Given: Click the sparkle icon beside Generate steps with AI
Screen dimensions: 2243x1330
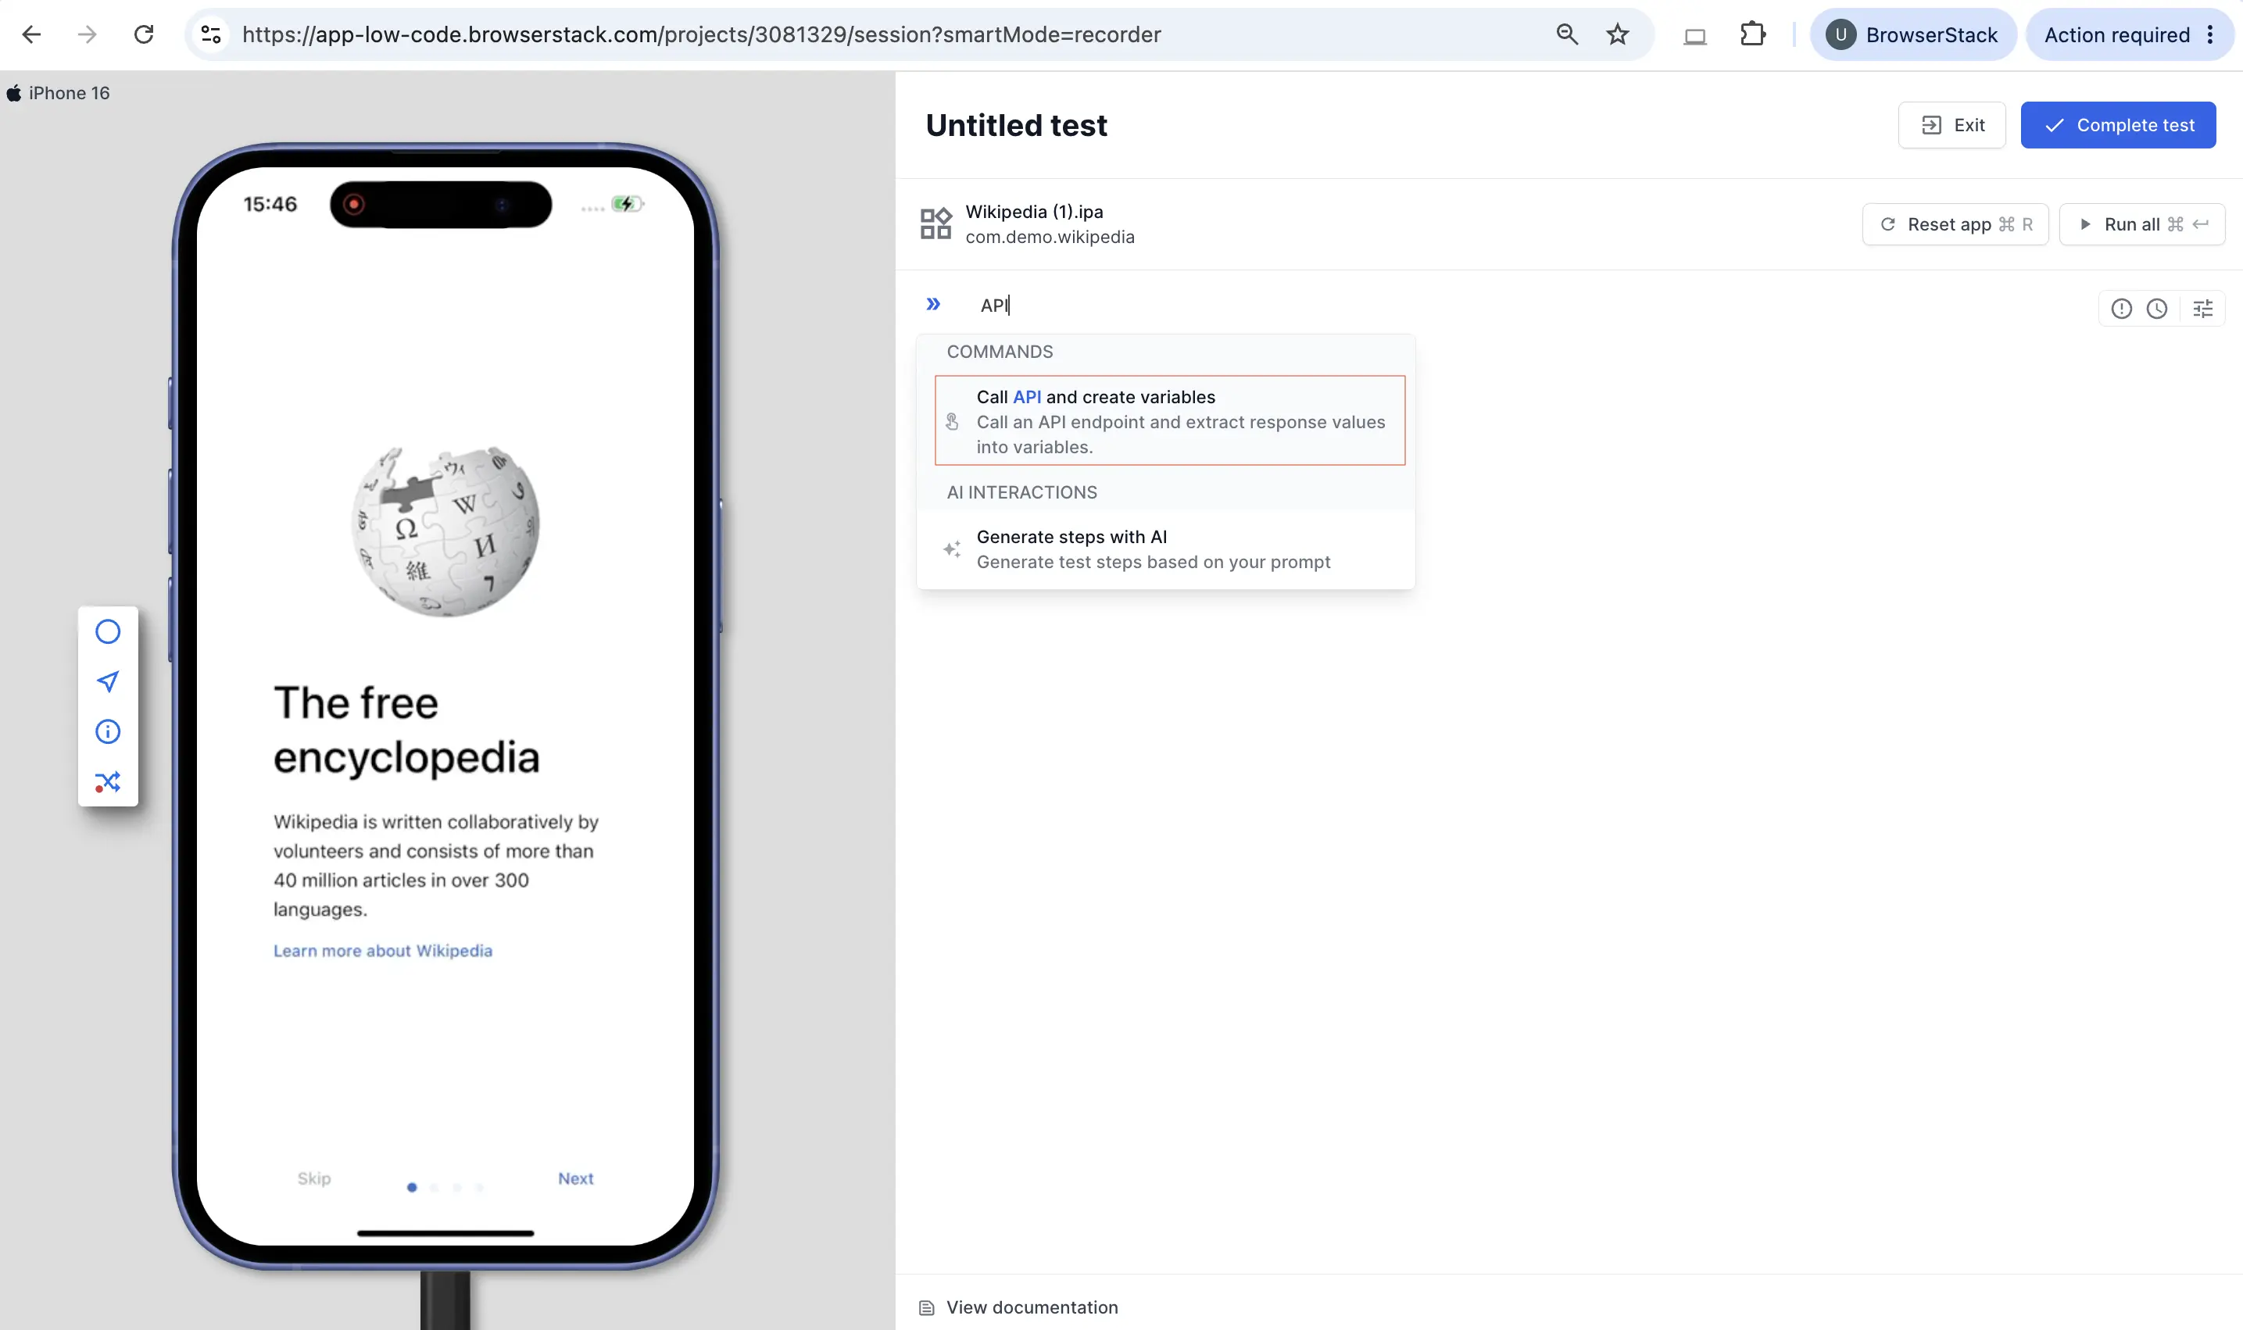Looking at the screenshot, I should pos(952,549).
